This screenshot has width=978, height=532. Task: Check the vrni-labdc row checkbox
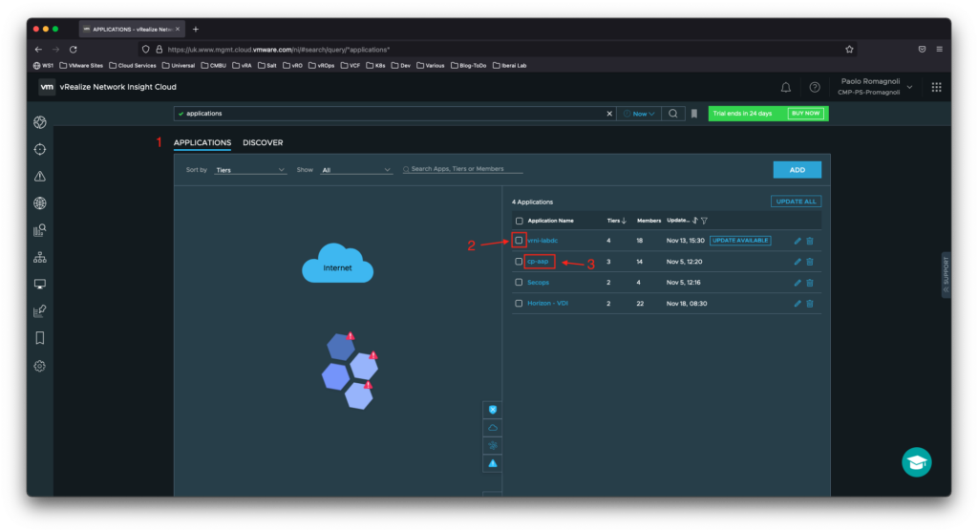(x=519, y=240)
